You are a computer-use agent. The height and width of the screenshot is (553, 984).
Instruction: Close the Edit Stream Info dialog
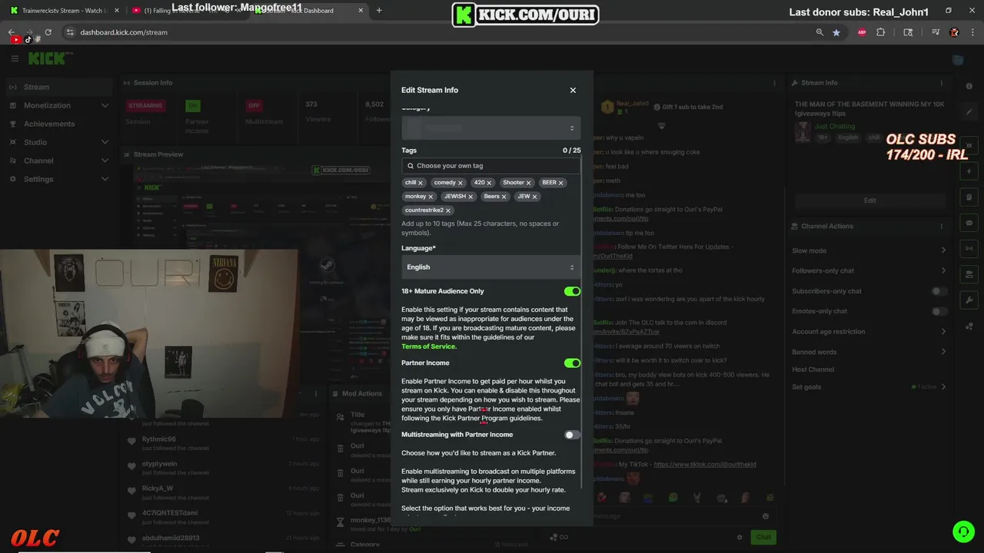tap(573, 90)
